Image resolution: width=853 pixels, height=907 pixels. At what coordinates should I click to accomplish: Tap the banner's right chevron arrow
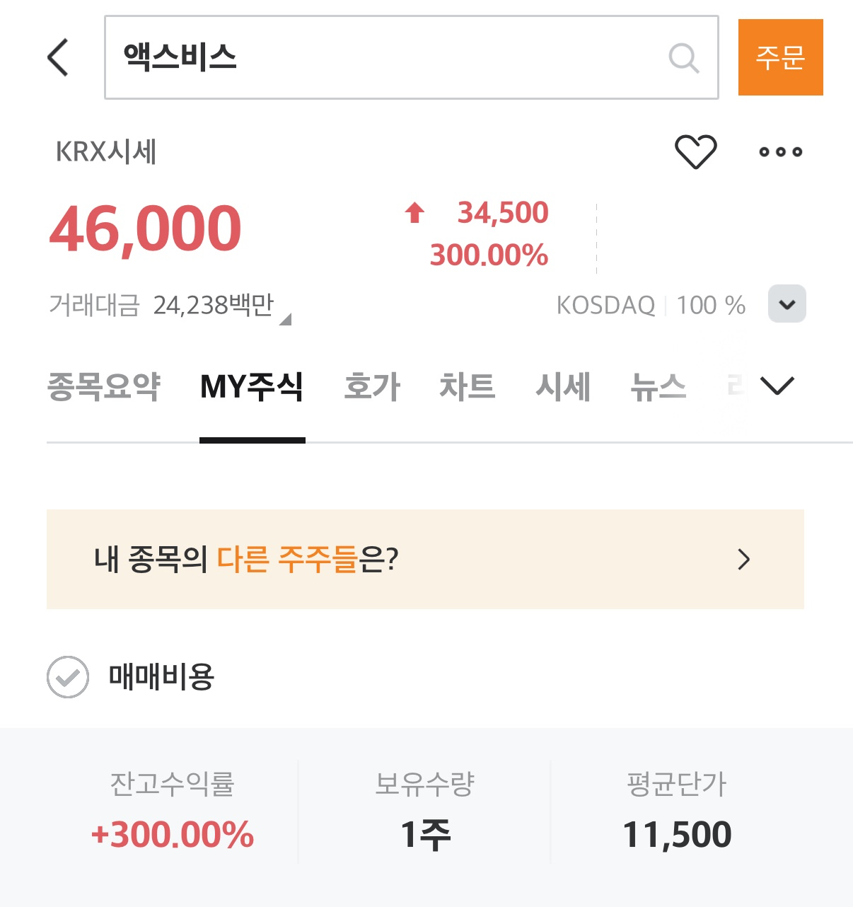743,560
